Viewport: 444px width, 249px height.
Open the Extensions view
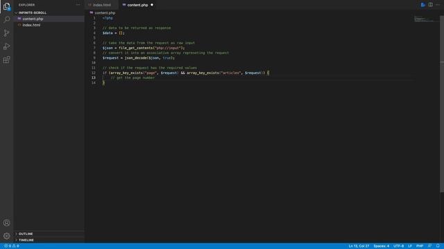coord(6,59)
